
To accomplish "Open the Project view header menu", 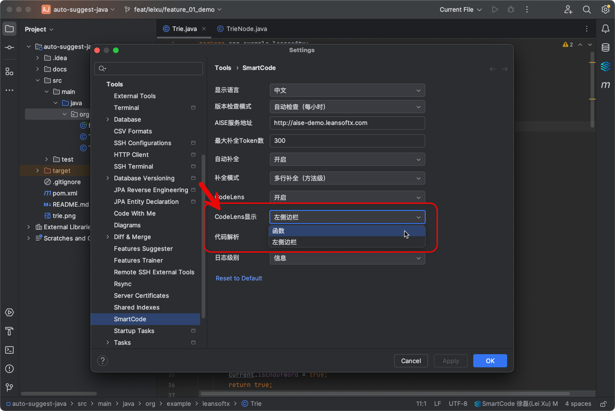I will point(39,29).
